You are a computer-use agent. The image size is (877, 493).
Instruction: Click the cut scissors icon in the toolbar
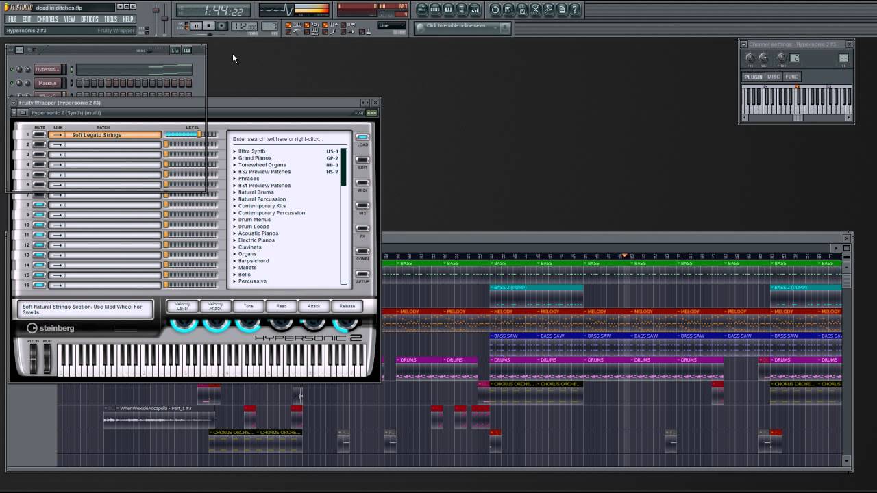tap(535, 10)
